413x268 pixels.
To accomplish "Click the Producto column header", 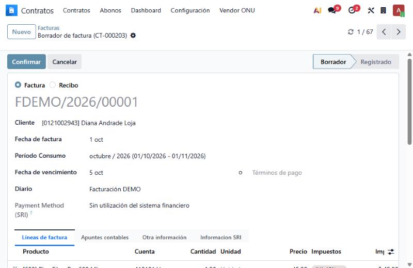I will 36,252.
